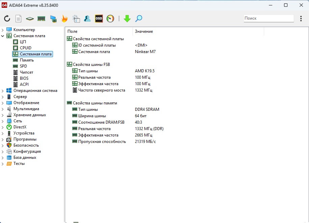Select the Частота северного моста row
Viewport: 309px width, 223px height.
99,90
